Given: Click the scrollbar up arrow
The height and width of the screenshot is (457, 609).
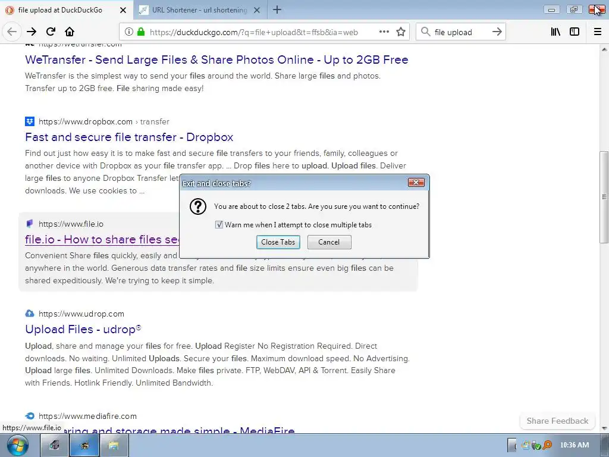Looking at the screenshot, I should click(604, 49).
